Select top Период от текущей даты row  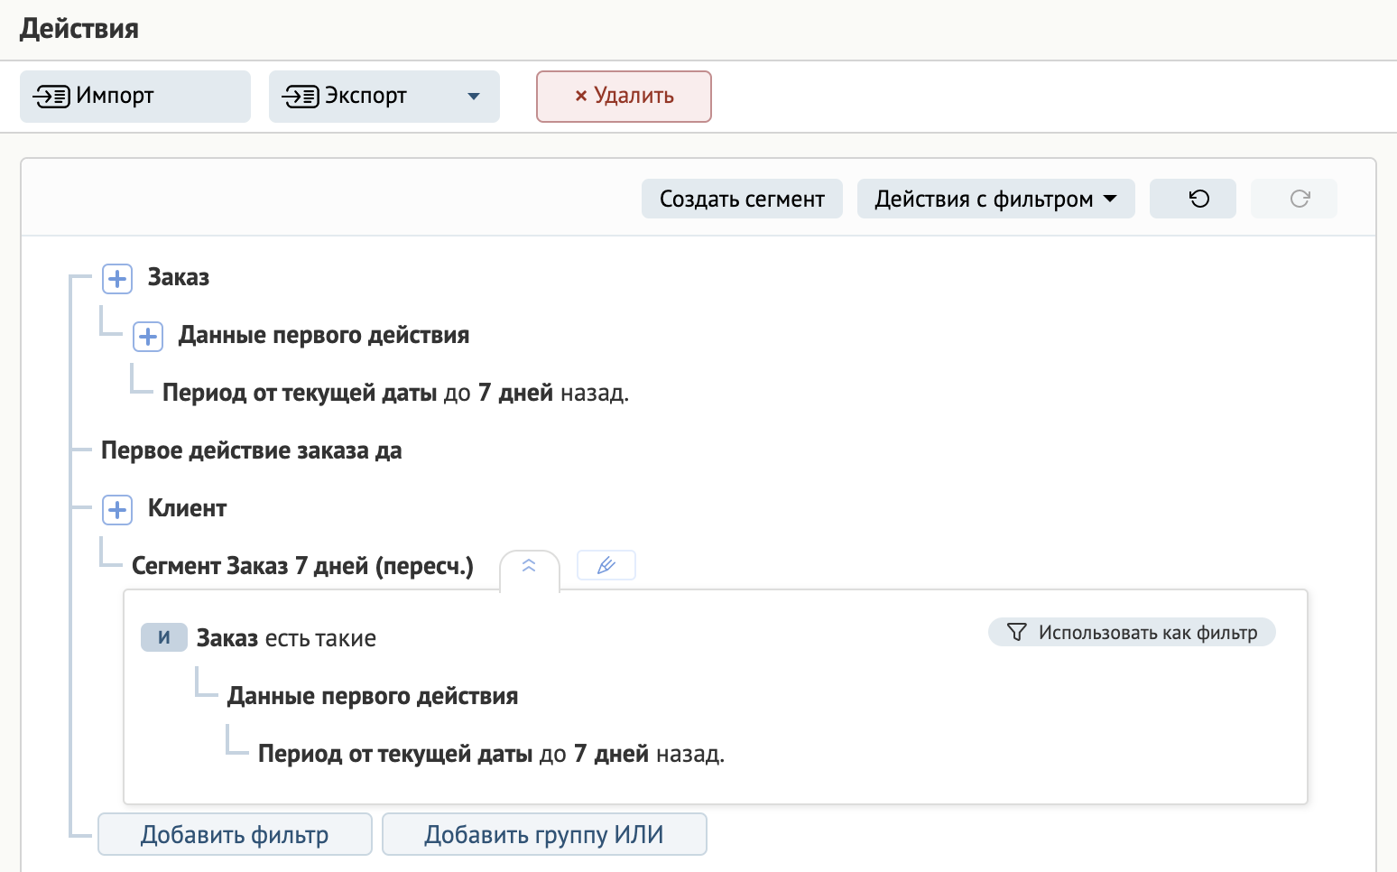(395, 393)
